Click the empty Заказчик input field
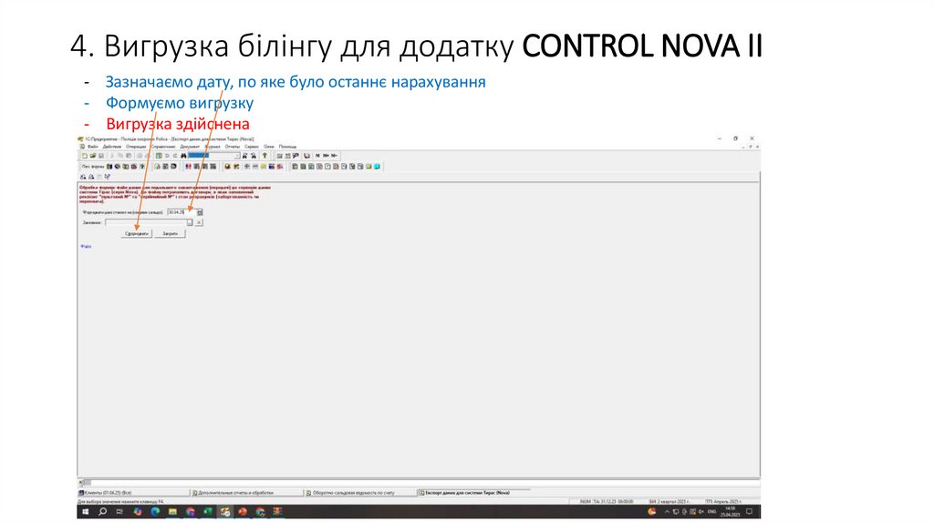The image size is (934, 523). coord(146,222)
